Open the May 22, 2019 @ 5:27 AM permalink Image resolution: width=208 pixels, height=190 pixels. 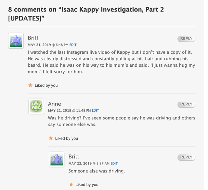(x=89, y=163)
